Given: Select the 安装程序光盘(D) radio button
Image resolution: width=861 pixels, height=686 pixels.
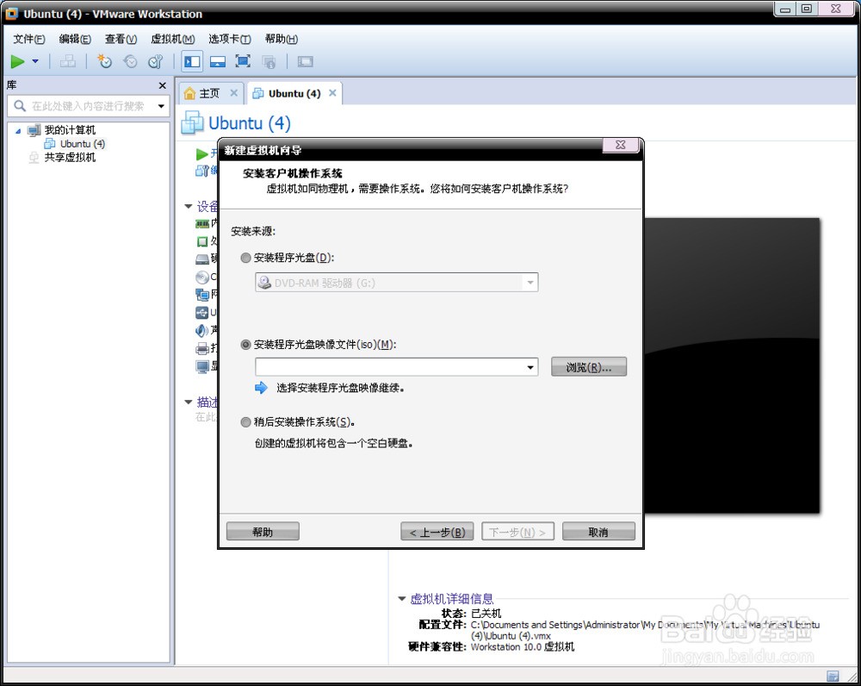Looking at the screenshot, I should tap(245, 258).
